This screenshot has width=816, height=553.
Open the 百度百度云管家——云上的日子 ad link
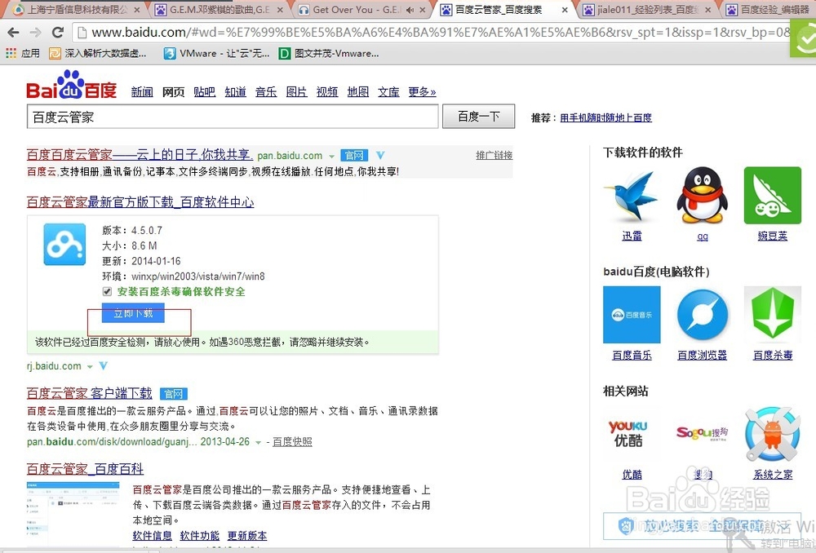point(140,155)
